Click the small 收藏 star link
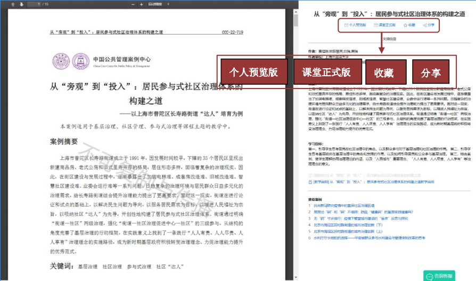 (409, 25)
